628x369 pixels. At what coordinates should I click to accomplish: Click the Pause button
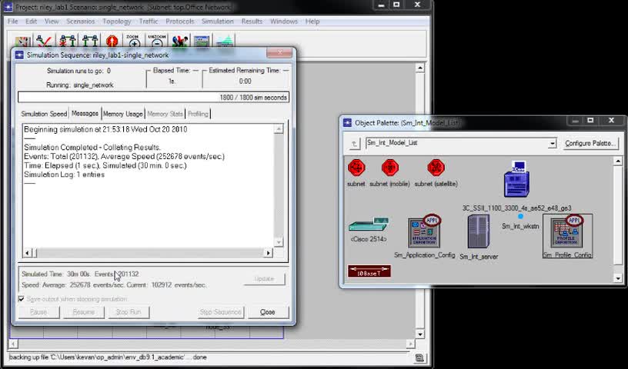pos(38,312)
